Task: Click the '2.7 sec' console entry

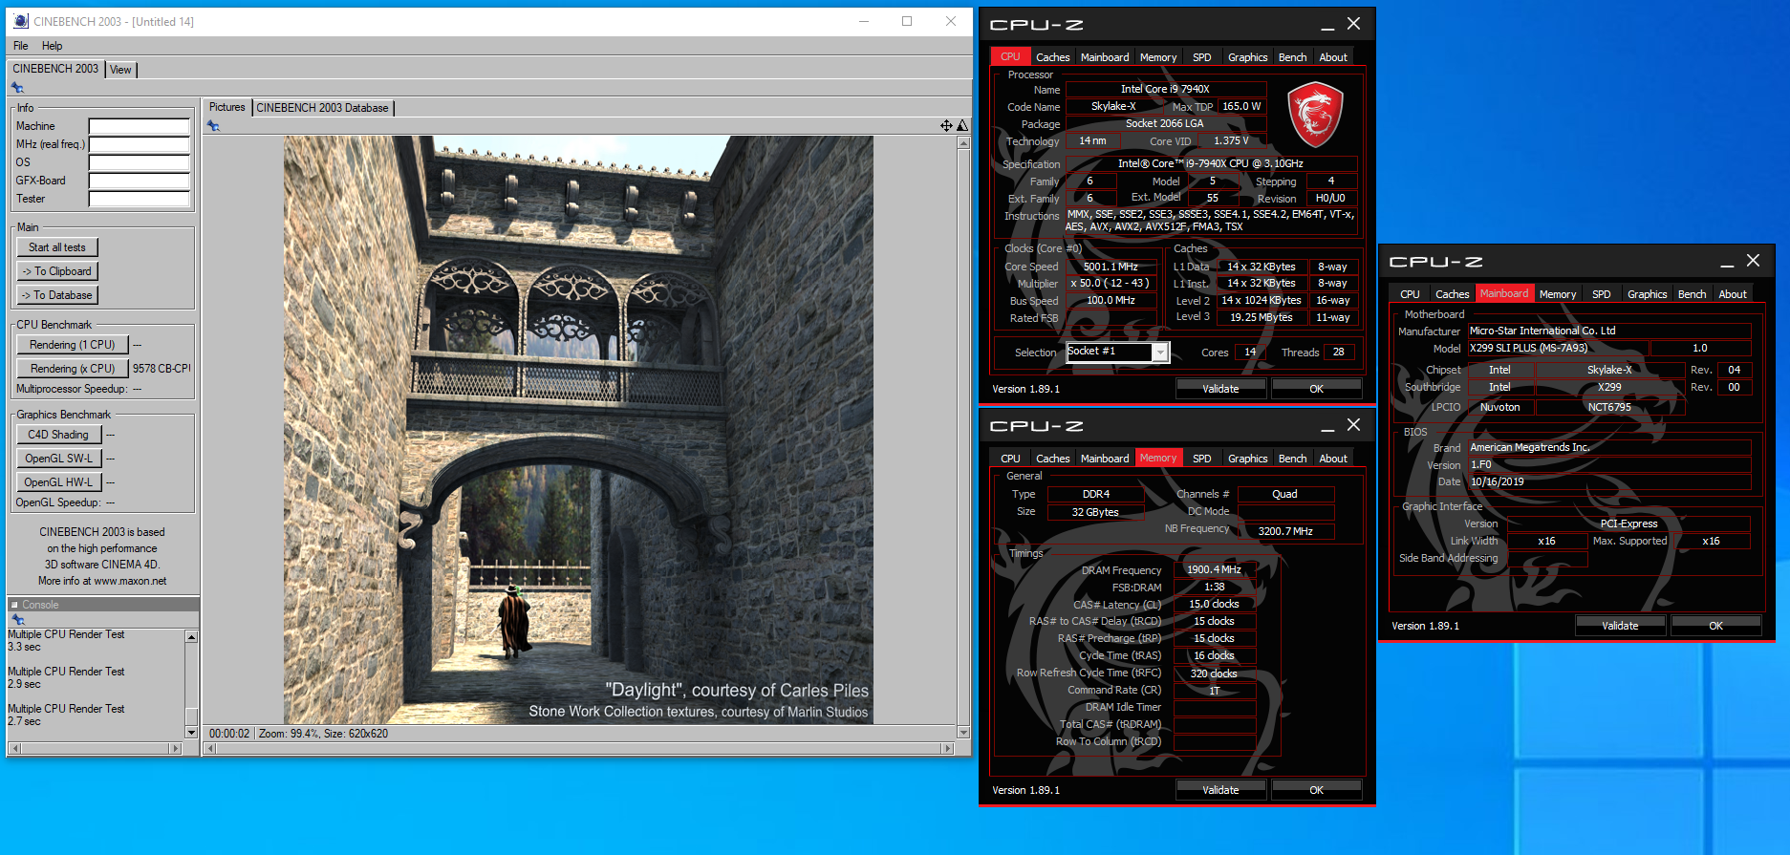Action: (x=24, y=721)
